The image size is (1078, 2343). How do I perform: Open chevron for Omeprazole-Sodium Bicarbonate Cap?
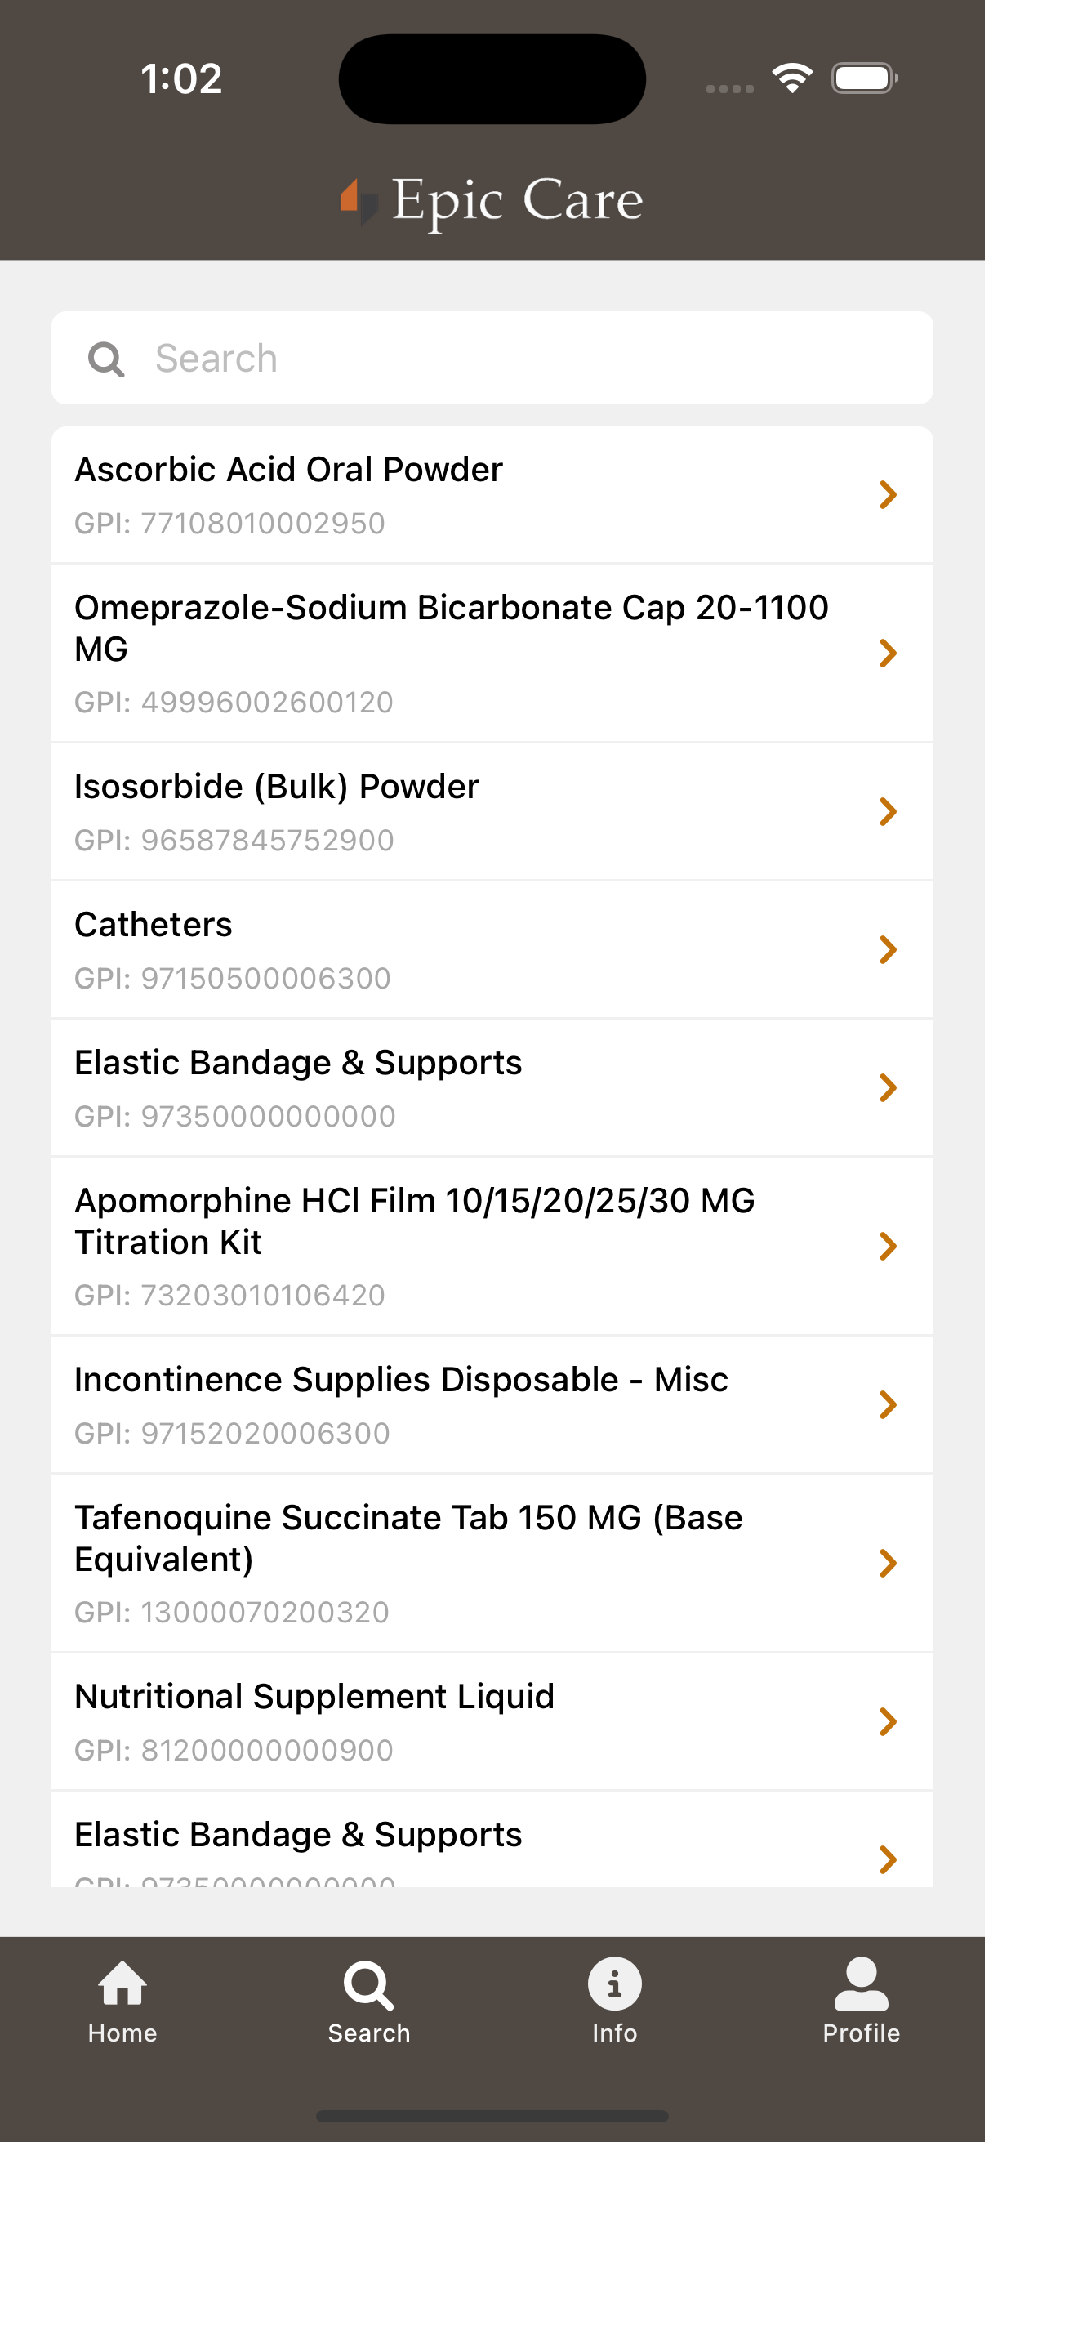pos(888,653)
